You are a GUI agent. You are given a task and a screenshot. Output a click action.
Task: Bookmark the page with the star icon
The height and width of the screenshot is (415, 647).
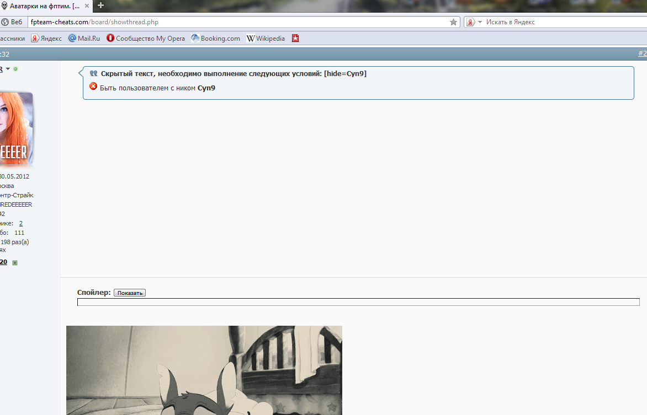(x=453, y=22)
